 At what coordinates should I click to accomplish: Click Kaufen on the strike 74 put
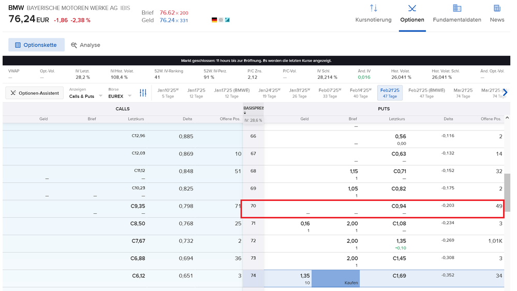[x=335, y=279]
